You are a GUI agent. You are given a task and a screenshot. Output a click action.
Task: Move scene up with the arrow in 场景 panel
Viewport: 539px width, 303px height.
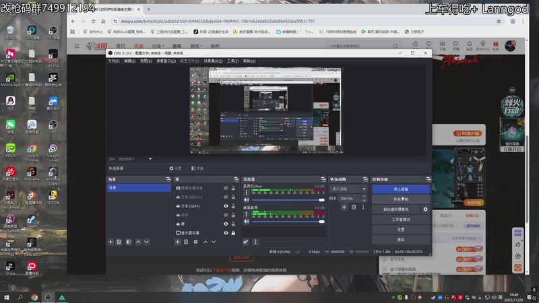[138, 242]
